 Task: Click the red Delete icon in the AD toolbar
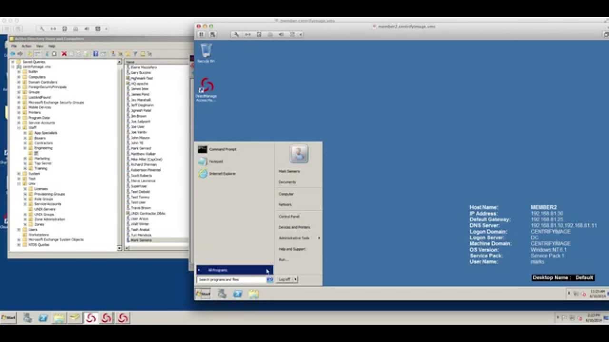point(64,54)
